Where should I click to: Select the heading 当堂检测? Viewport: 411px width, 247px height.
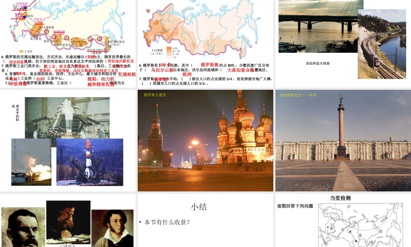tap(340, 198)
